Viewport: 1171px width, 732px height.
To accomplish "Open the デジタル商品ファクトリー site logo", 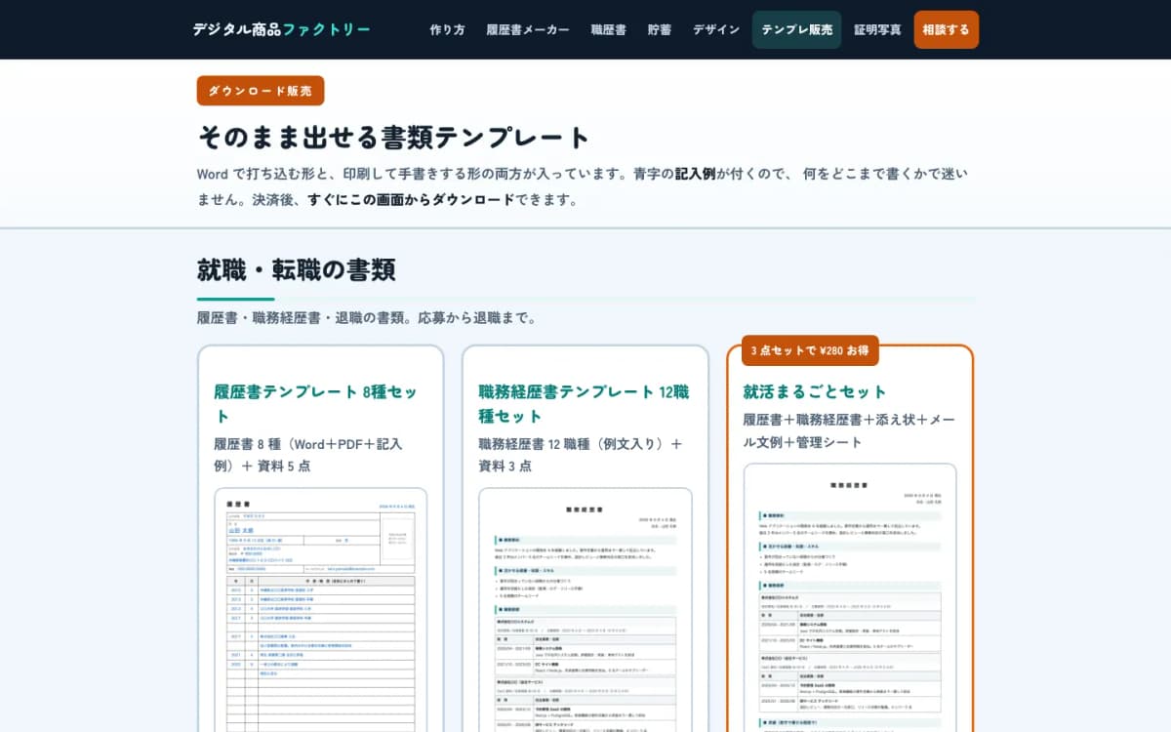I will [x=281, y=29].
